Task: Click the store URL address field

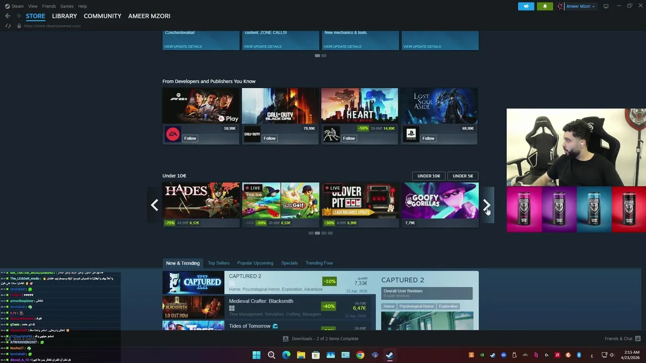Action: click(52, 26)
